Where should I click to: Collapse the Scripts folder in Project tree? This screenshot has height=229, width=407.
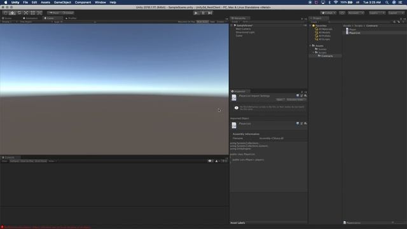tap(314, 52)
